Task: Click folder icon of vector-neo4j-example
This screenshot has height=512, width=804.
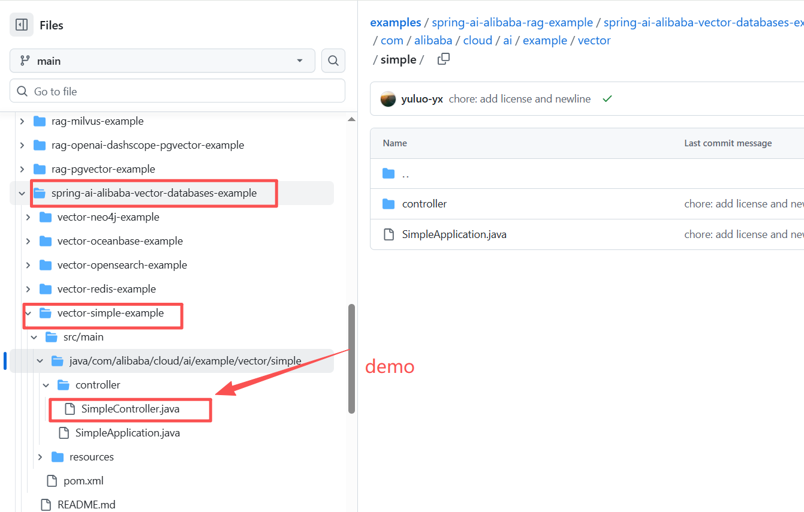Action: click(46, 217)
